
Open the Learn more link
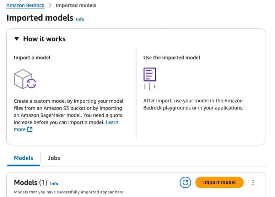coord(112,122)
